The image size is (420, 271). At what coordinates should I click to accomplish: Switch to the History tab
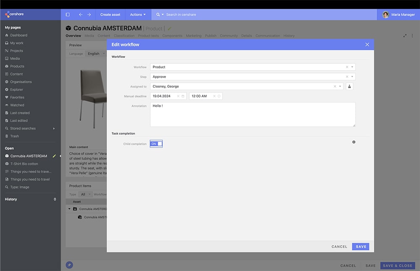click(289, 36)
